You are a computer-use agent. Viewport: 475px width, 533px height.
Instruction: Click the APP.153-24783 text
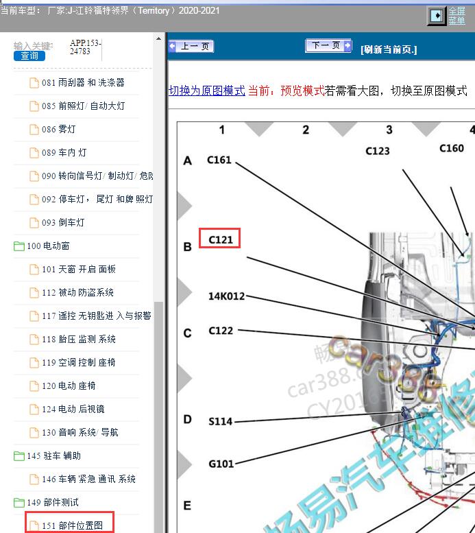85,47
